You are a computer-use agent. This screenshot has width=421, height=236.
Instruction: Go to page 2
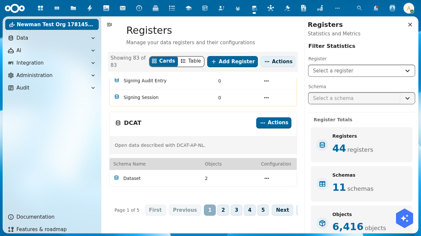point(223,210)
